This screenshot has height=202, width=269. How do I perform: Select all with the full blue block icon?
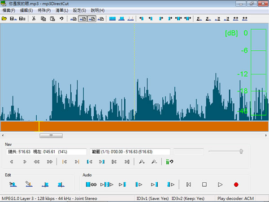click(113, 18)
